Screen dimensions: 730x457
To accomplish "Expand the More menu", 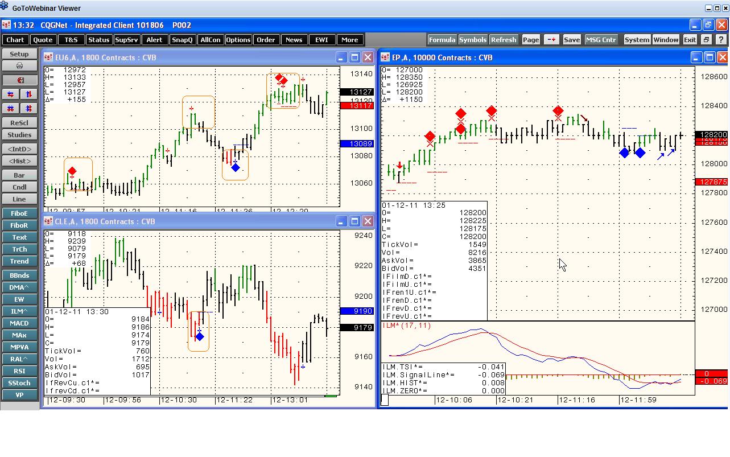I will point(349,40).
